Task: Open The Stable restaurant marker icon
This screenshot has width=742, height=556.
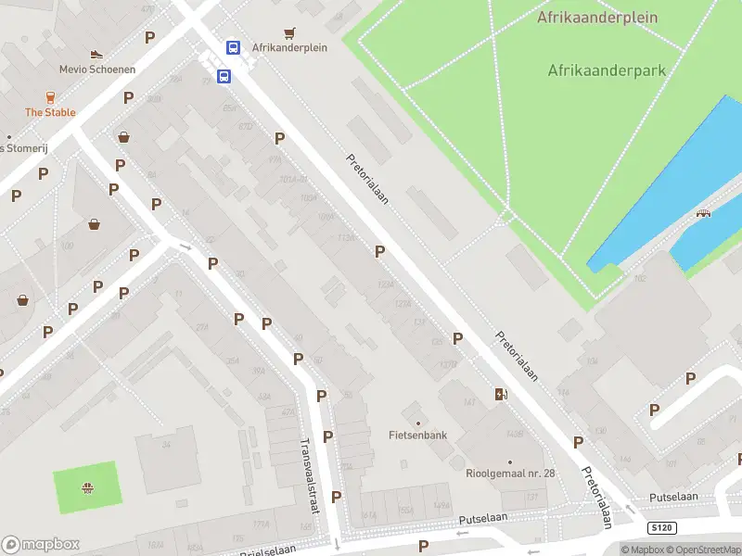Action: [x=50, y=98]
